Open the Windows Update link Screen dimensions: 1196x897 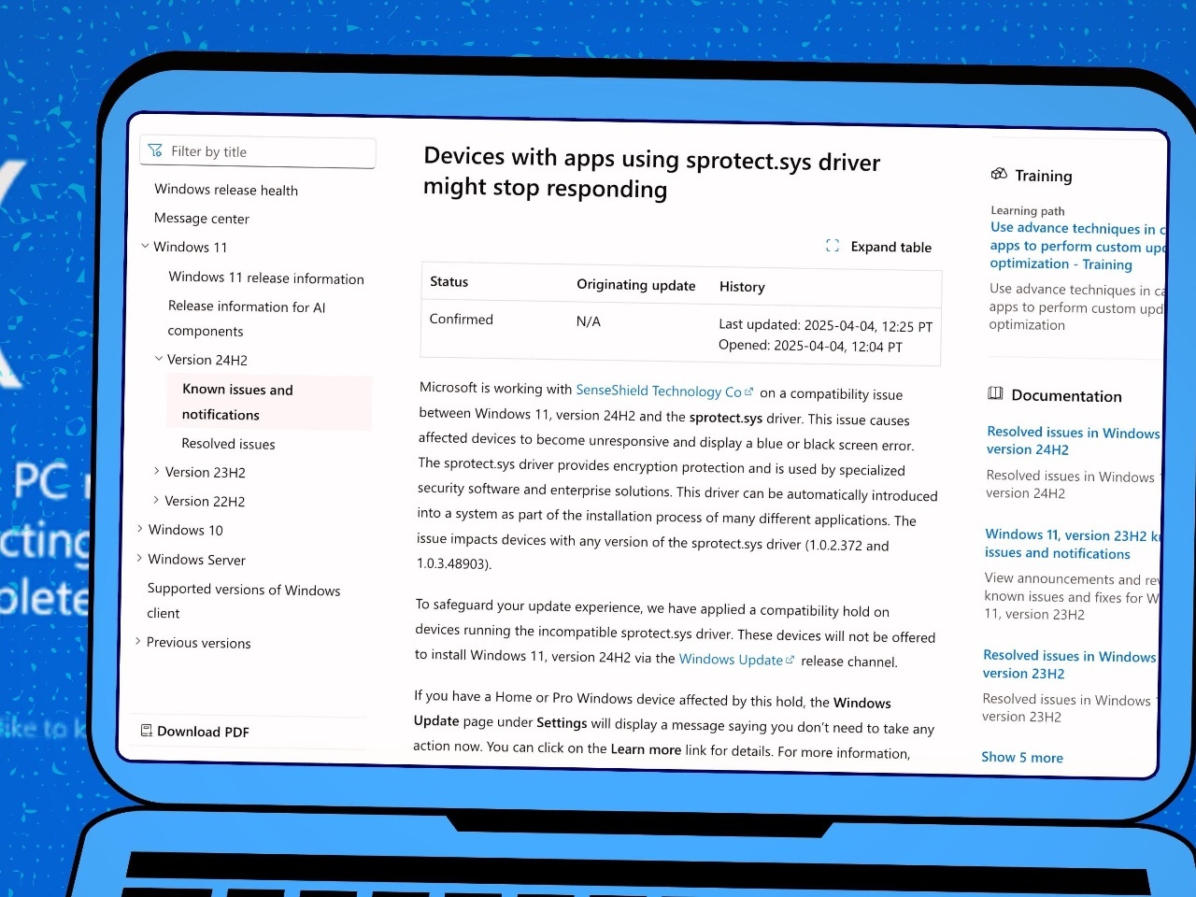pyautogui.click(x=736, y=659)
